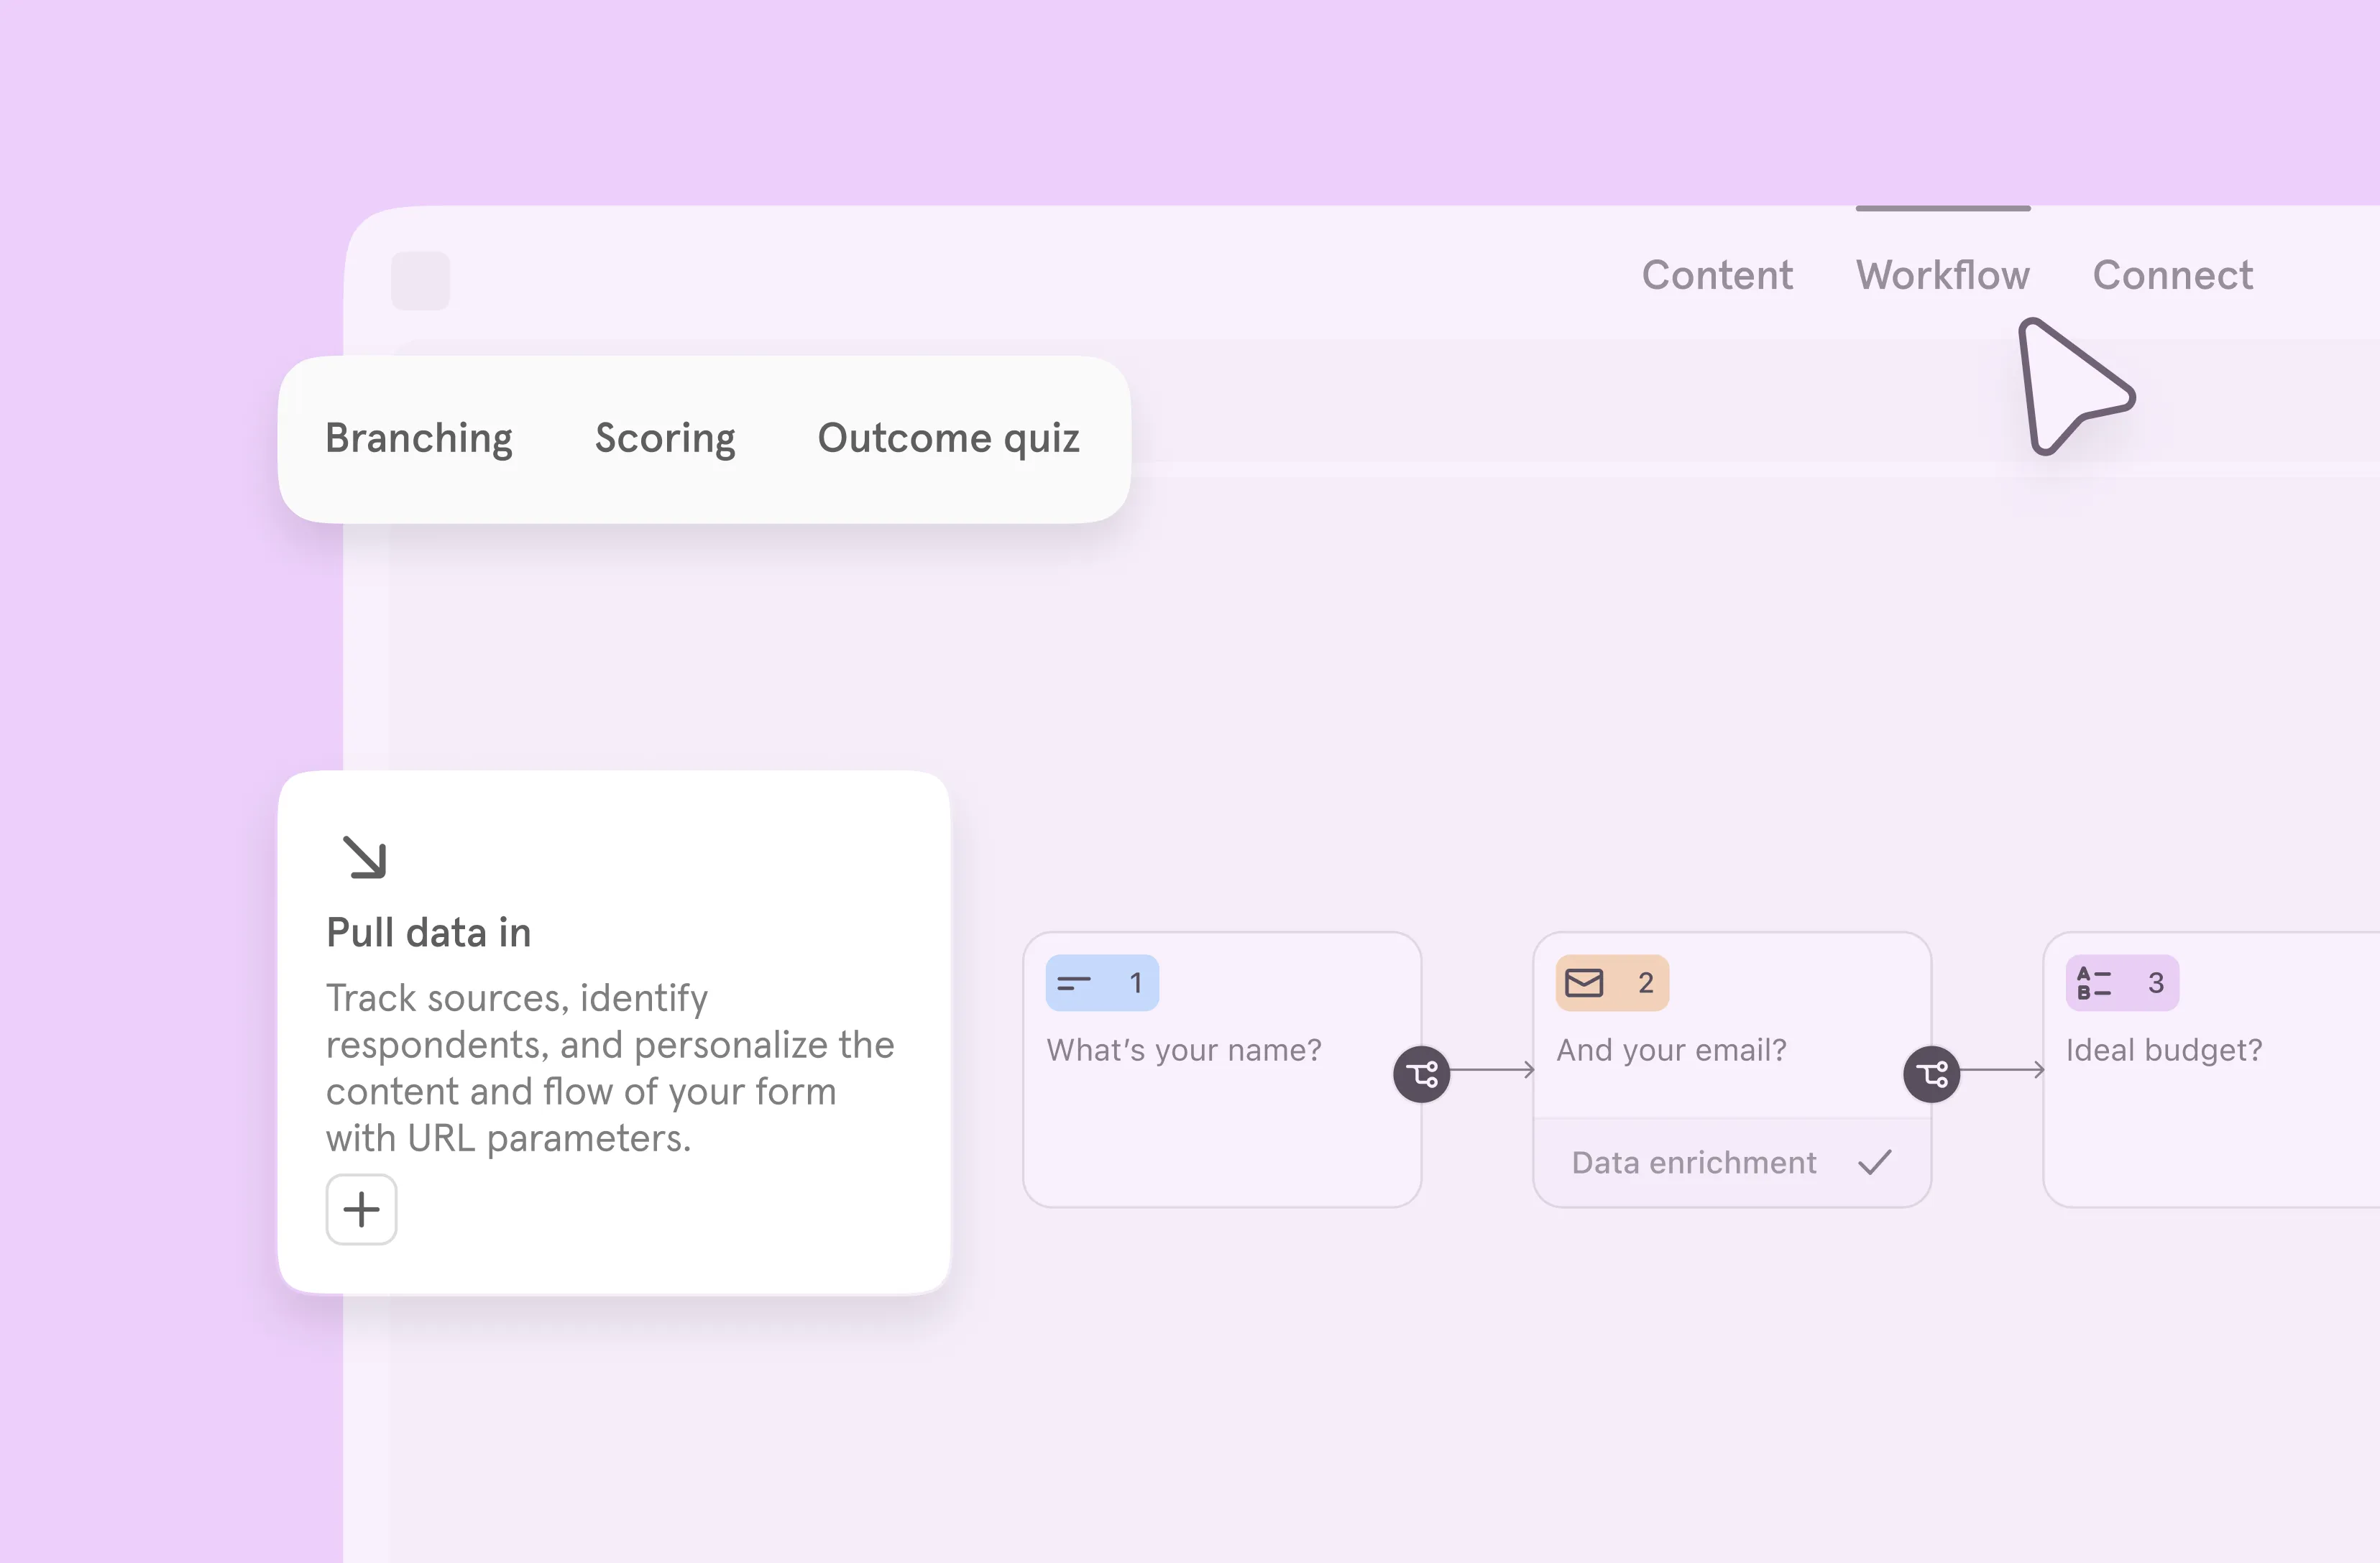Screen dimensions: 2380x1563
Task: Click the branching logic icon after question 2
Action: coord(1931,1074)
